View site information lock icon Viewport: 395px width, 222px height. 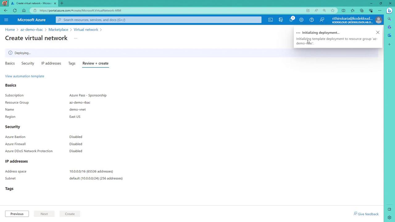(x=35, y=10)
